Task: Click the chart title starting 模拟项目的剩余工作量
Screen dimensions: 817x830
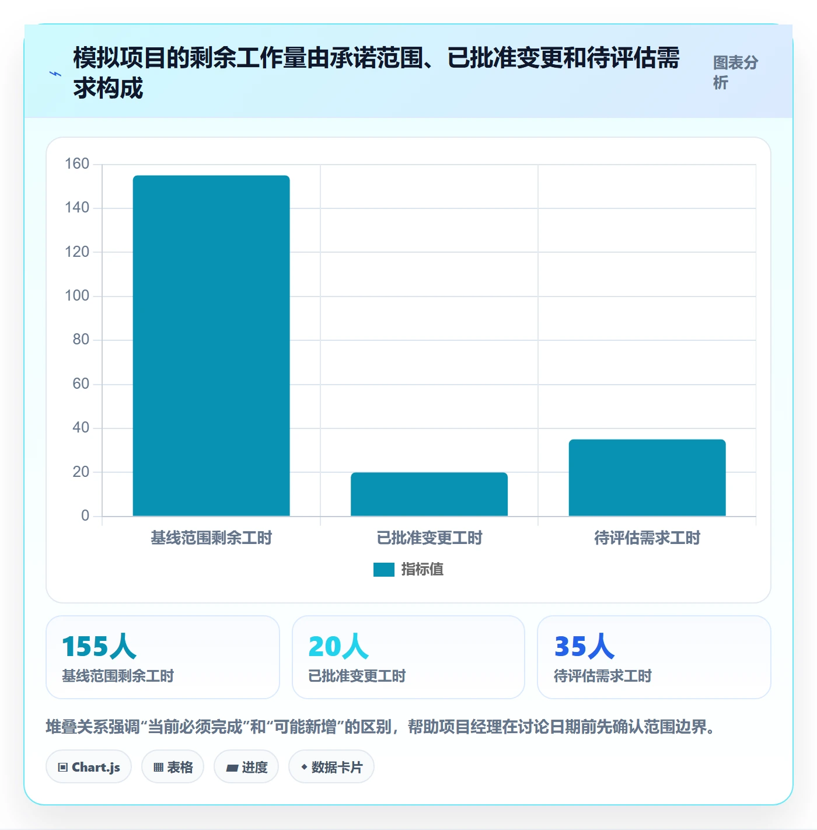Action: 376,72
